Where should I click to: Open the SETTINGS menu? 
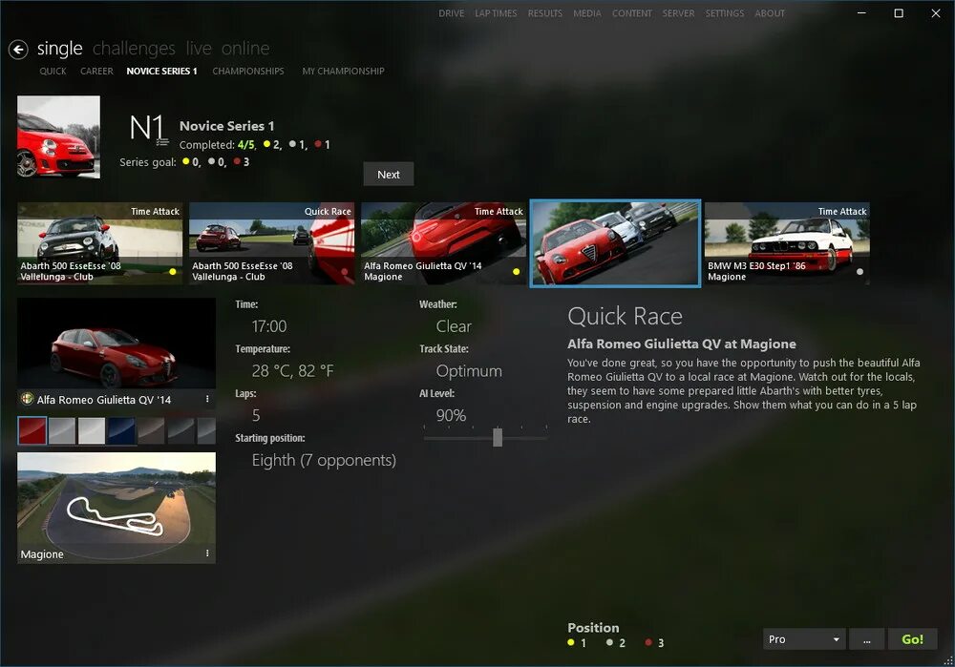click(725, 13)
